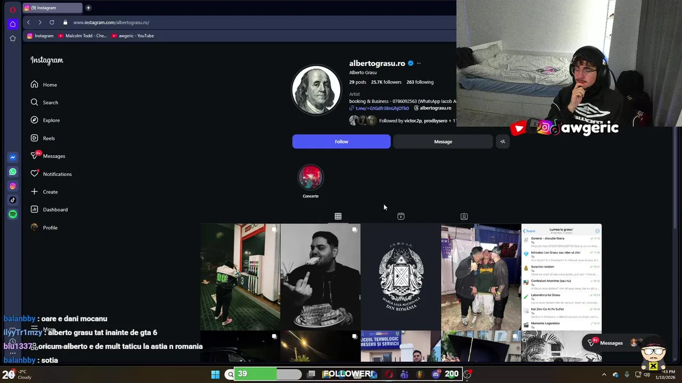Open the man eating post thumbnail

click(x=320, y=277)
